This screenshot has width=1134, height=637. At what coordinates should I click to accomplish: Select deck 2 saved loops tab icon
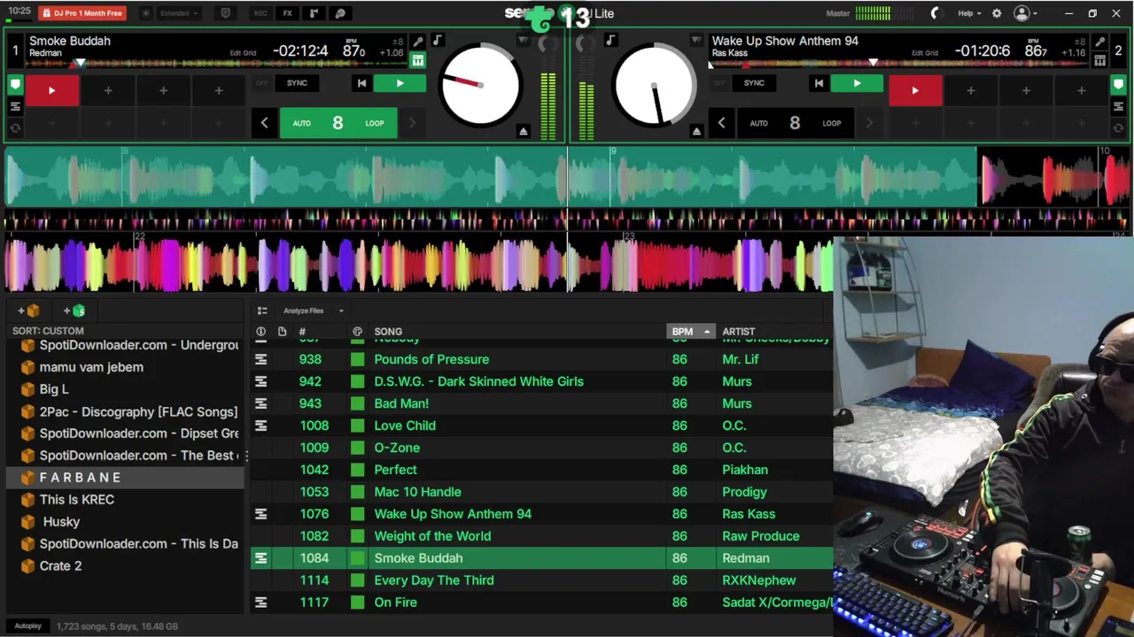[x=1118, y=127]
